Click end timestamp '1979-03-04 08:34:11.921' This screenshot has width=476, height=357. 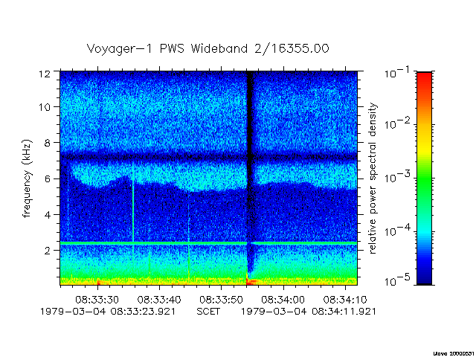point(309,312)
